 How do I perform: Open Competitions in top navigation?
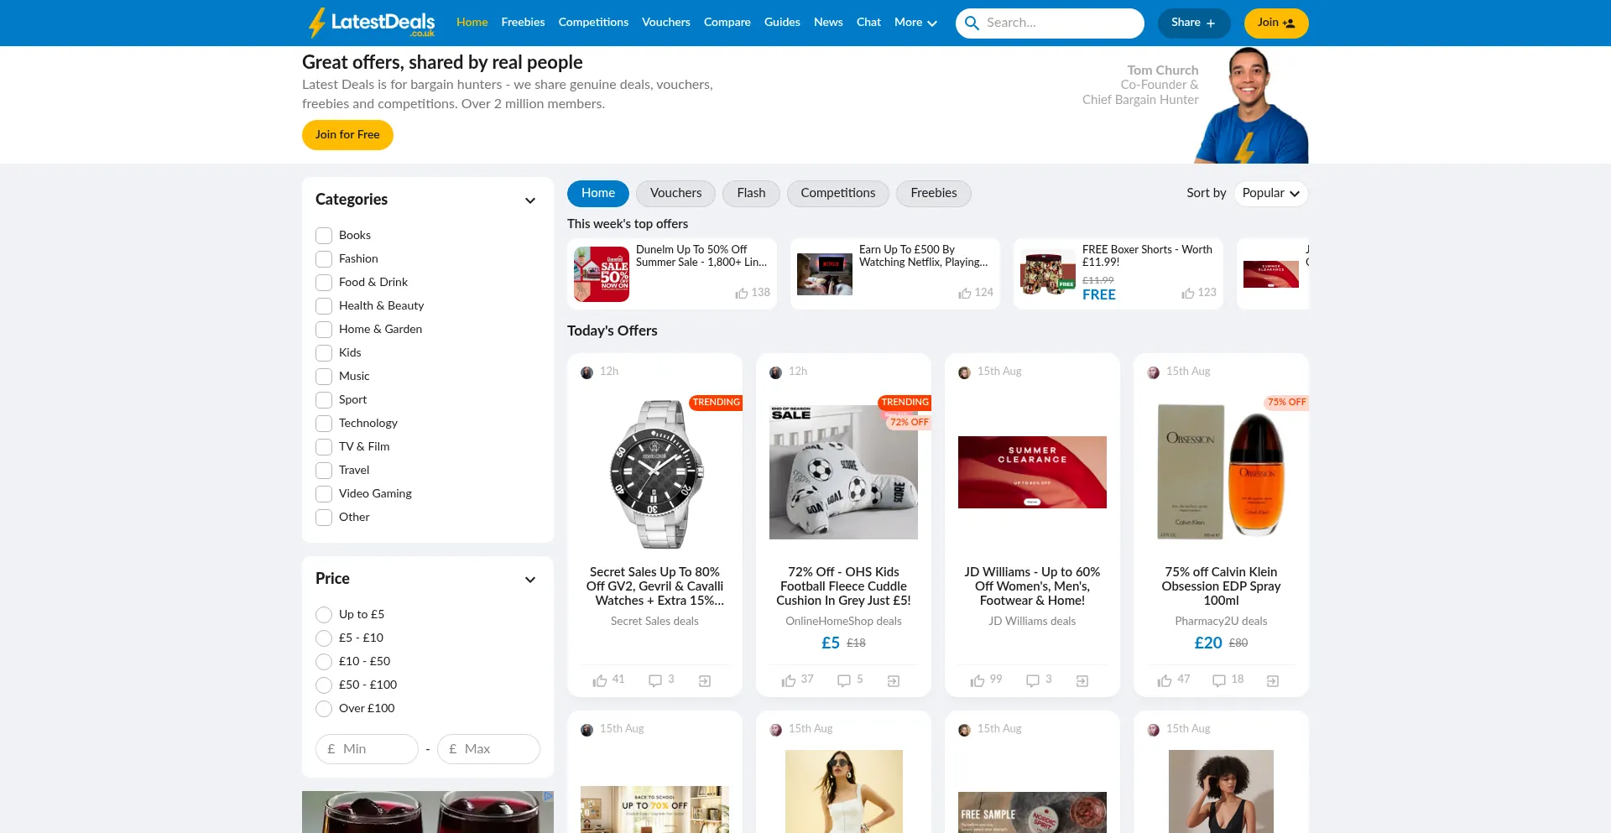593,23
